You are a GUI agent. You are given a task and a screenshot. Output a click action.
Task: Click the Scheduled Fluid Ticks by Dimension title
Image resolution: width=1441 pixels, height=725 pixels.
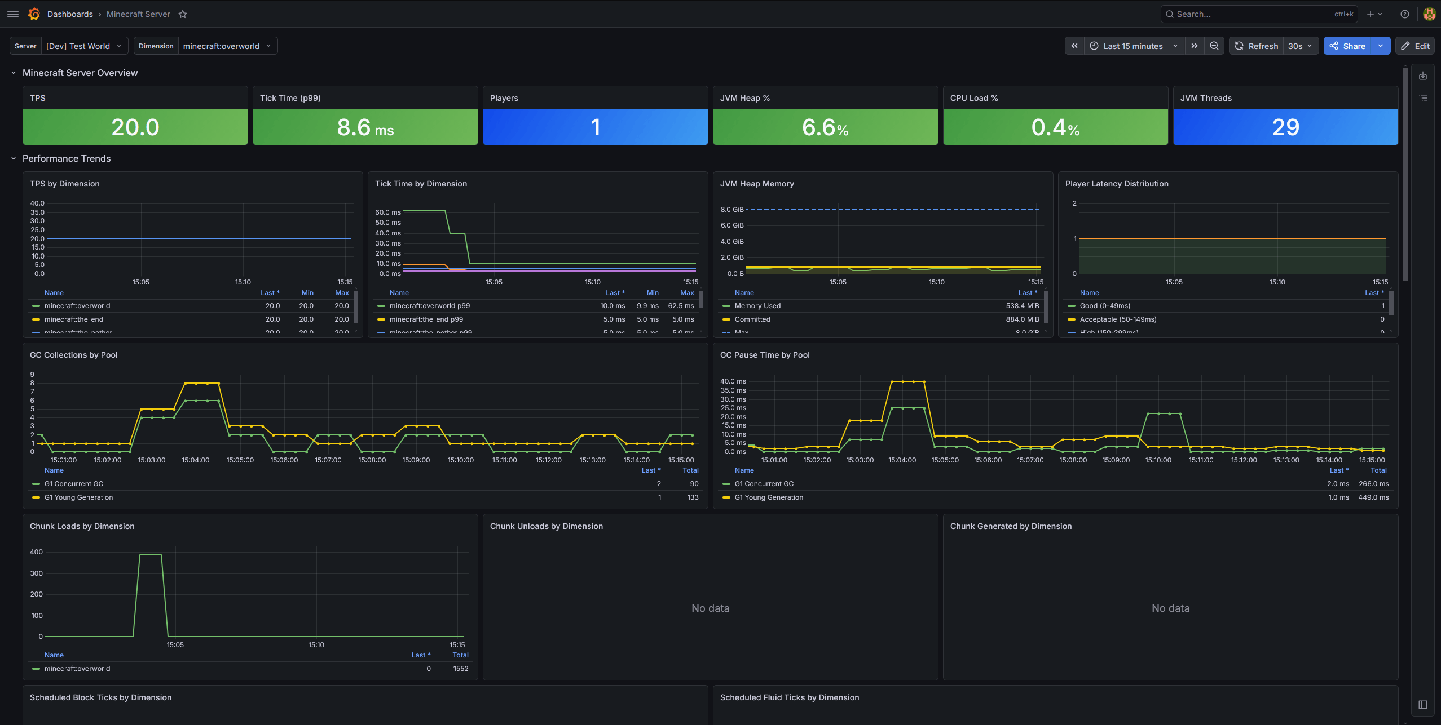790,697
